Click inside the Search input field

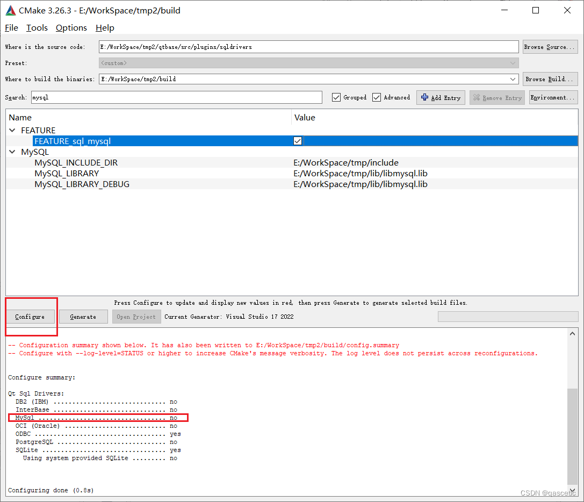pyautogui.click(x=177, y=97)
